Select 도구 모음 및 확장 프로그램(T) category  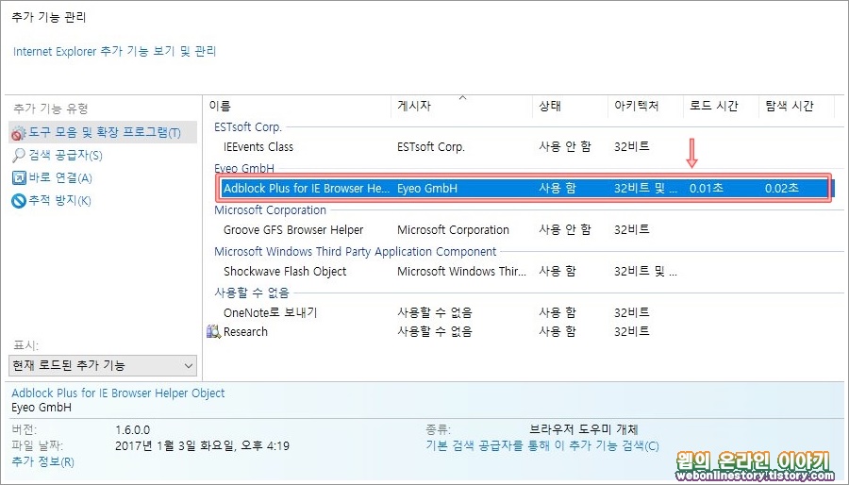coord(103,133)
